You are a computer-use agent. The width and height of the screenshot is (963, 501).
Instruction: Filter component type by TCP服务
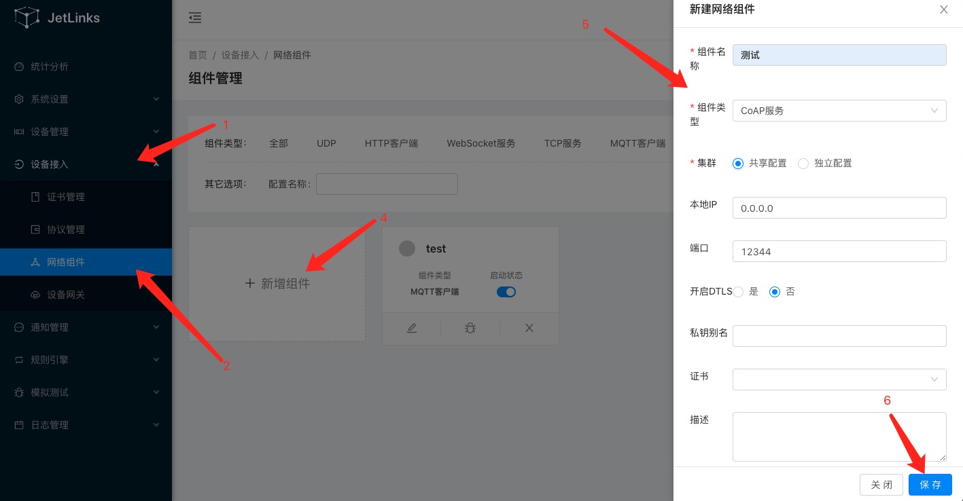(x=563, y=143)
